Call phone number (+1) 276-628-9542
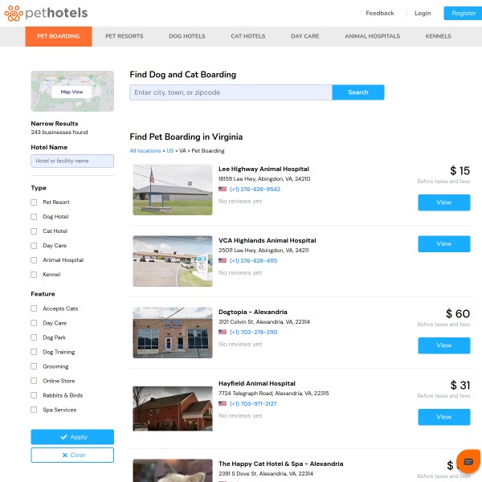 pos(255,190)
